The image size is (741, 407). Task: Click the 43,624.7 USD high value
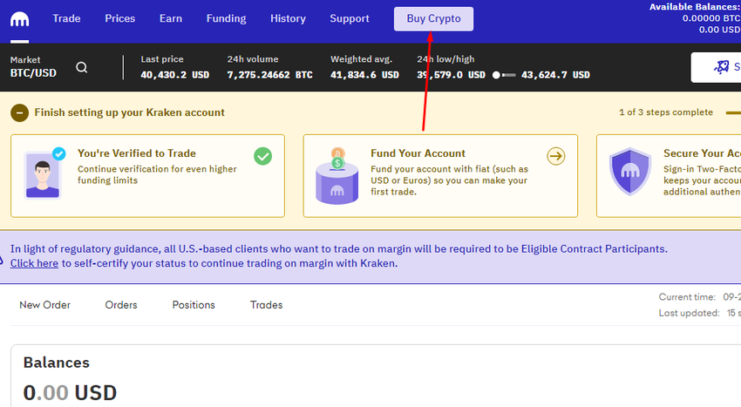(556, 75)
